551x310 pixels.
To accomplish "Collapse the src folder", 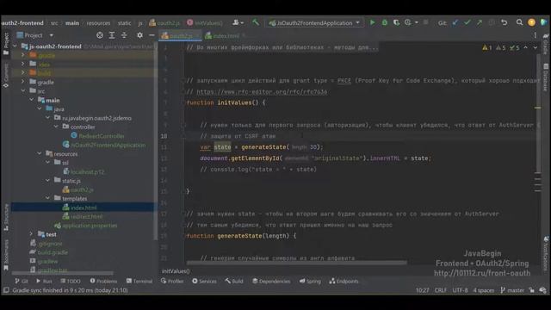I will tap(23, 90).
